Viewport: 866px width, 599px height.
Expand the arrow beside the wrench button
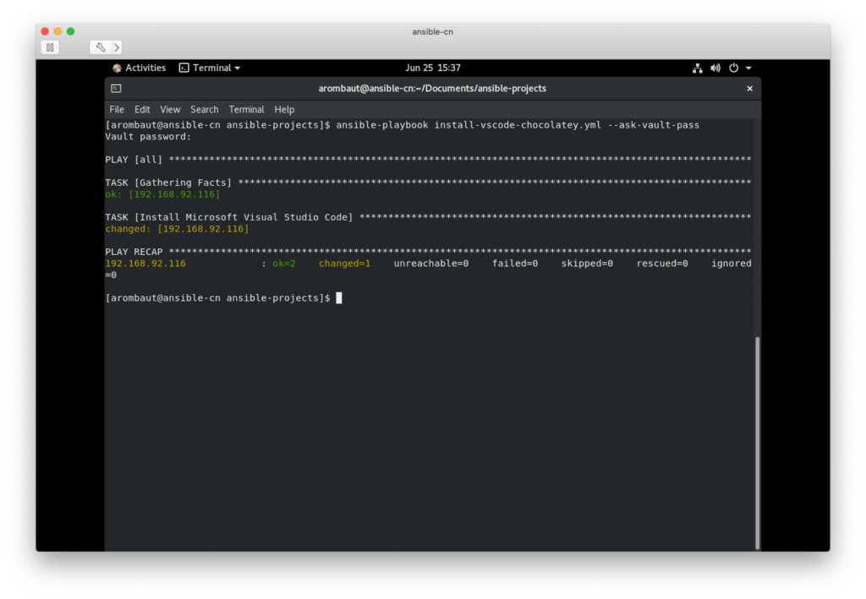coord(117,47)
